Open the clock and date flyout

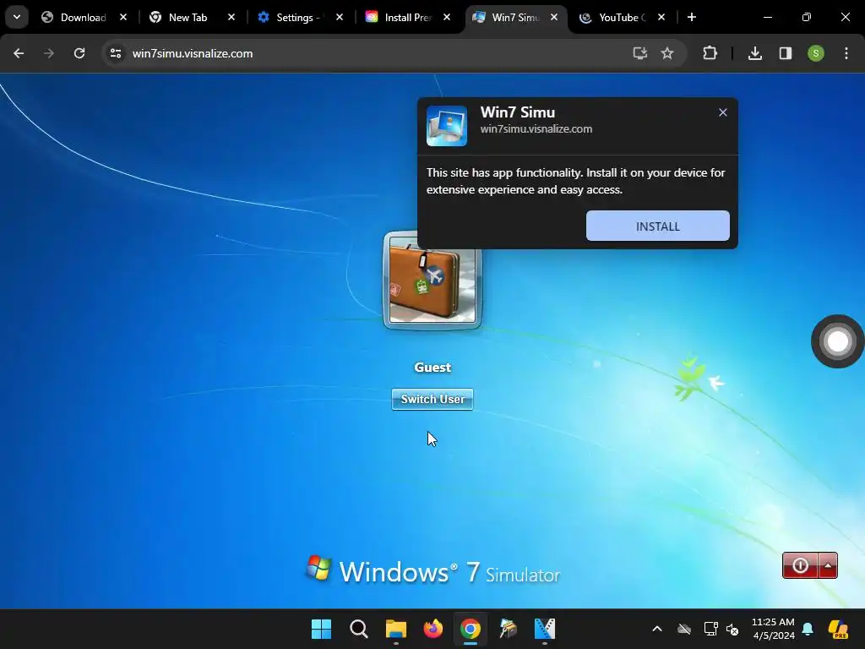coord(773,629)
